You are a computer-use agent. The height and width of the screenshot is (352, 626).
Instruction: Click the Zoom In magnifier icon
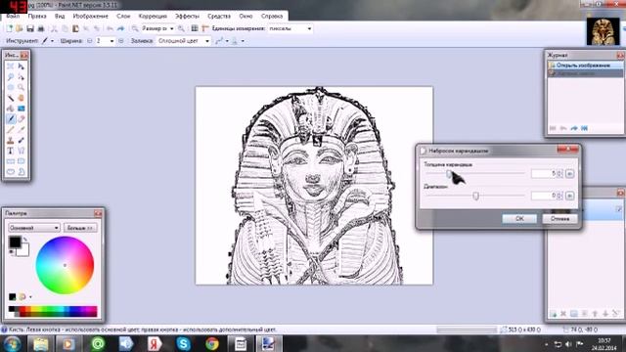point(181,28)
